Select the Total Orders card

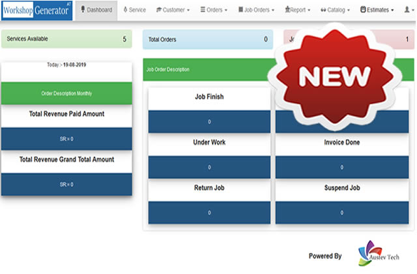point(208,40)
